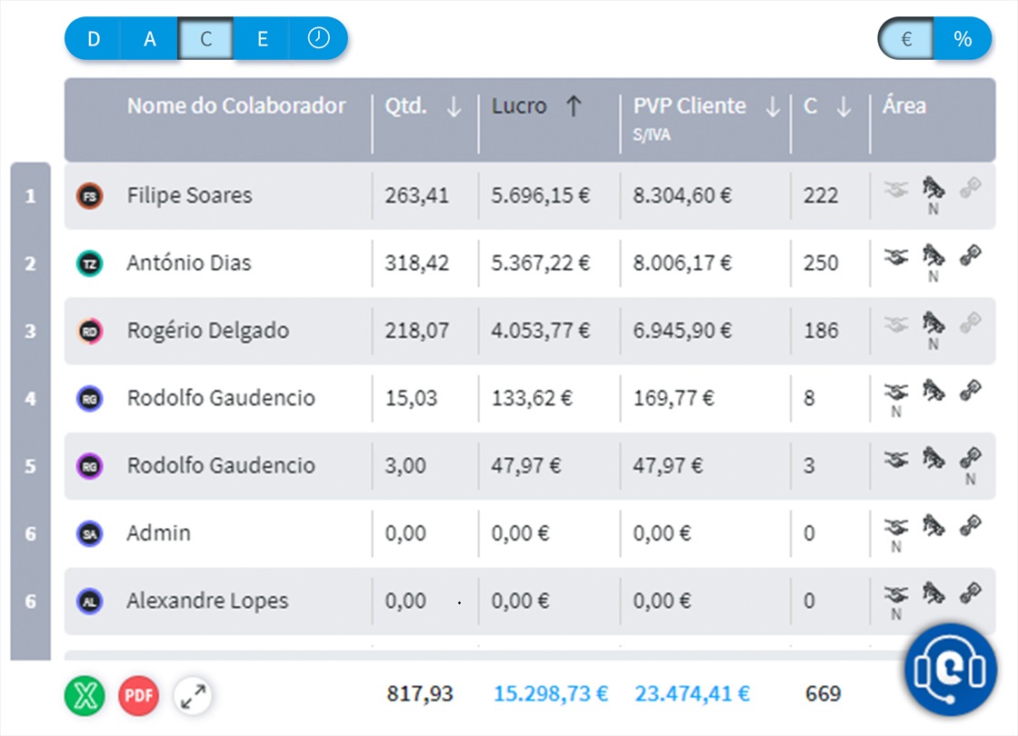Click mechanic icon in Alexandre Lopes row
The width and height of the screenshot is (1018, 736).
[933, 593]
